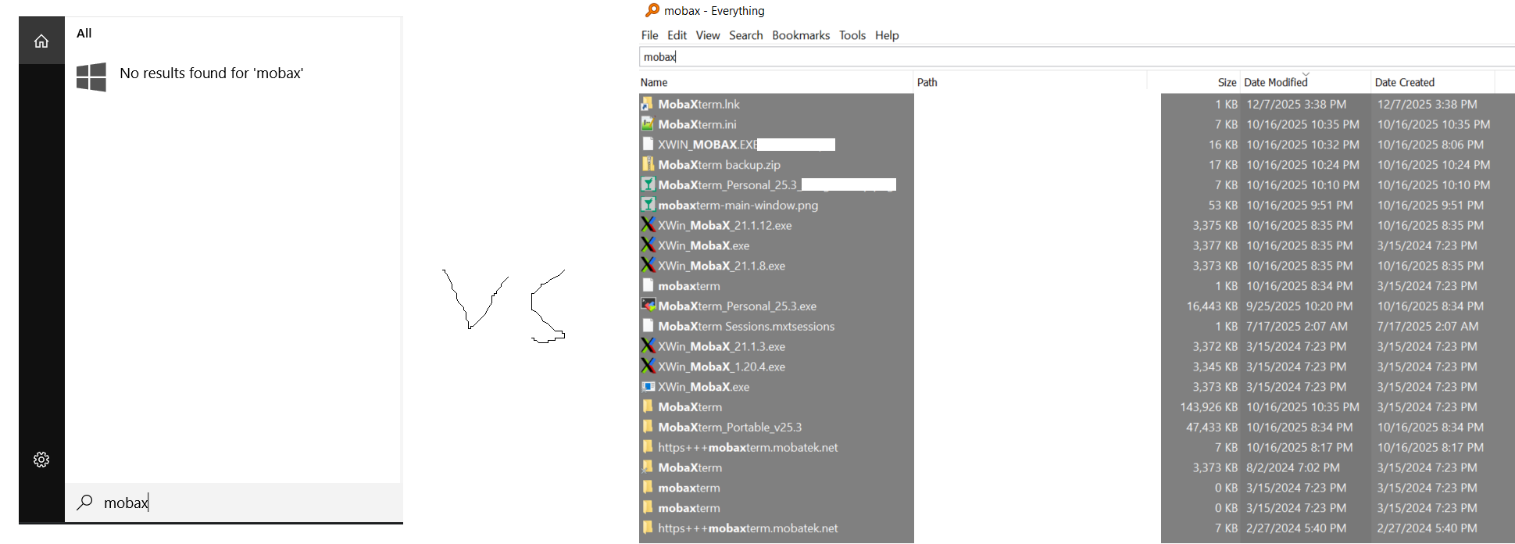Click icon of the 1 KB mobaxterm file
The image size is (1515, 544).
[x=648, y=285]
